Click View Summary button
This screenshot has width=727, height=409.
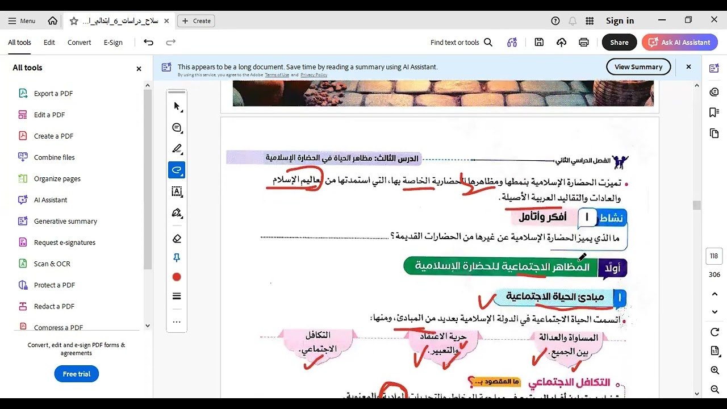pos(638,67)
